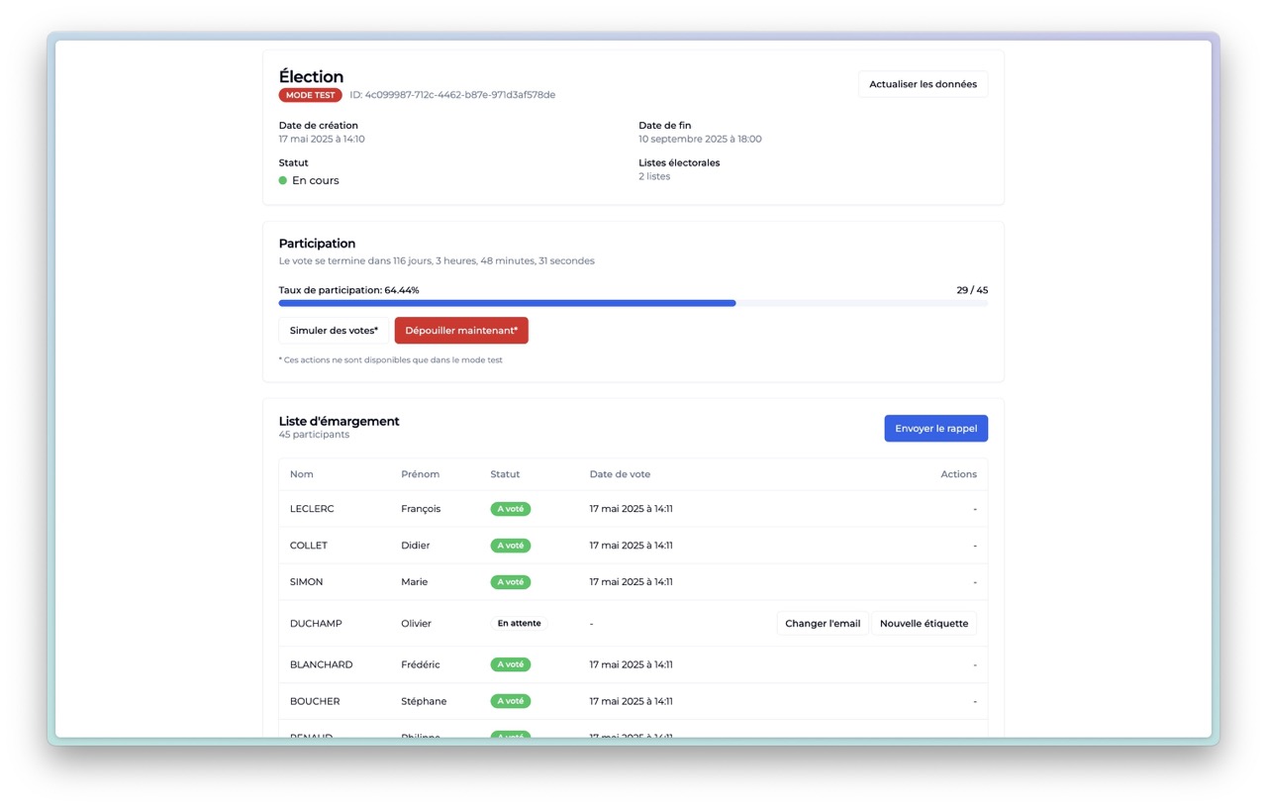Click the red MODE TEST badge
This screenshot has height=808, width=1267.
click(x=311, y=95)
